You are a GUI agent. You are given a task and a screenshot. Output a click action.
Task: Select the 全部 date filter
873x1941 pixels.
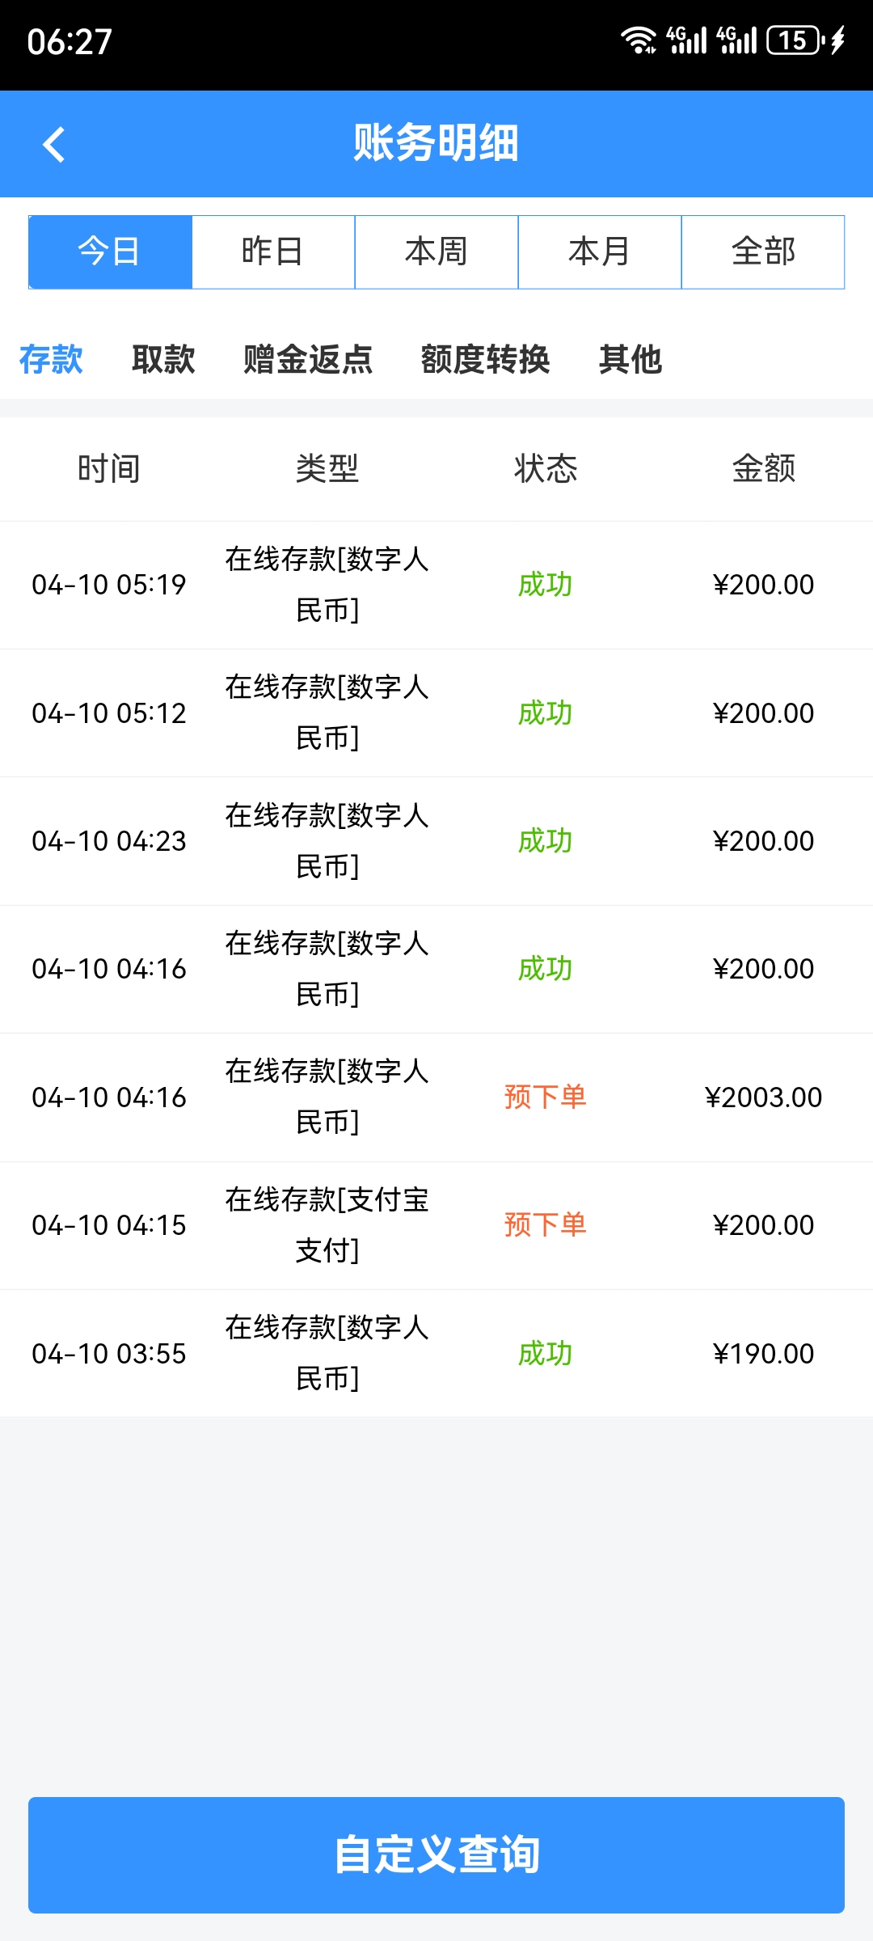point(763,252)
